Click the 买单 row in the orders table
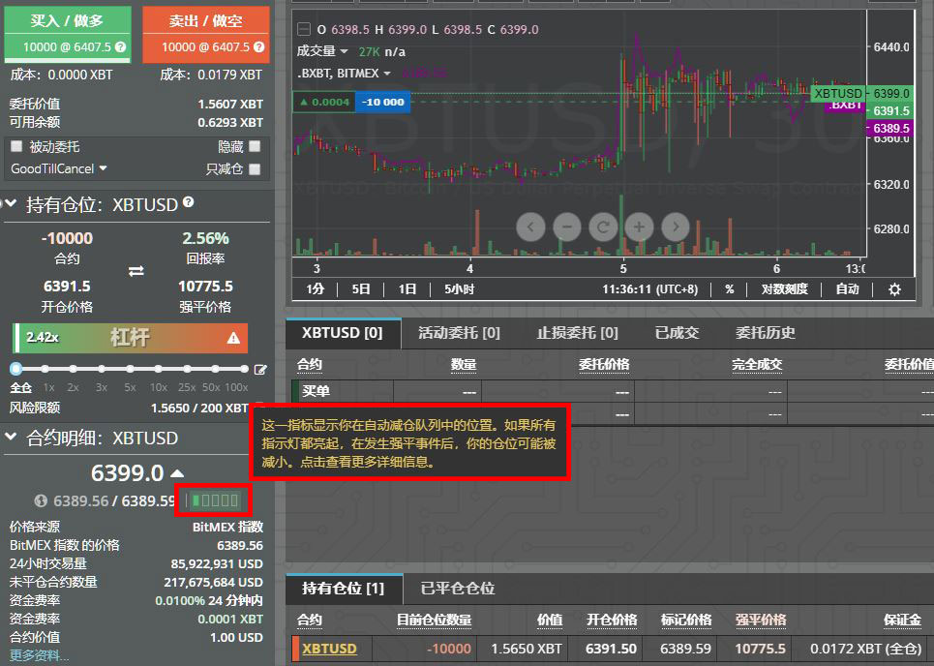 (613, 391)
